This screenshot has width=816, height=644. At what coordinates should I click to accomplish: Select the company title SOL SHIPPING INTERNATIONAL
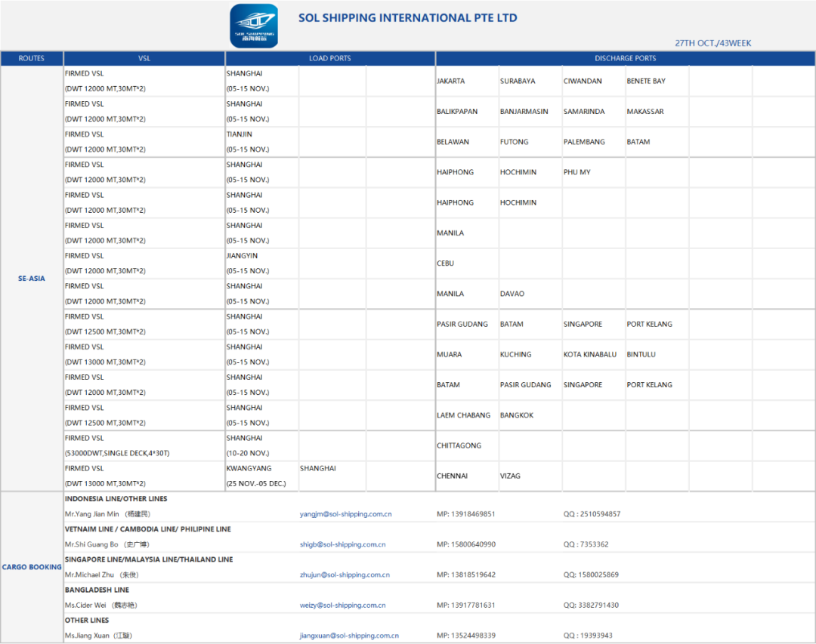tap(407, 18)
